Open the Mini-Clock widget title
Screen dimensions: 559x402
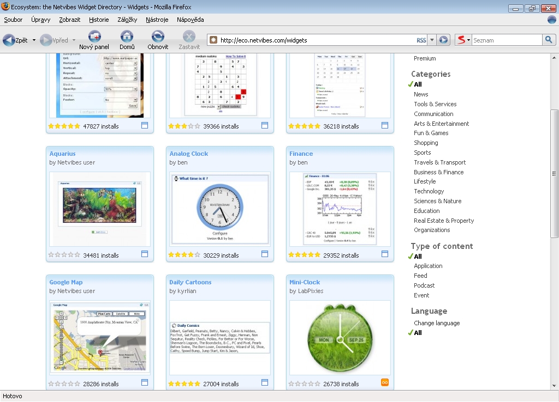pyautogui.click(x=305, y=282)
